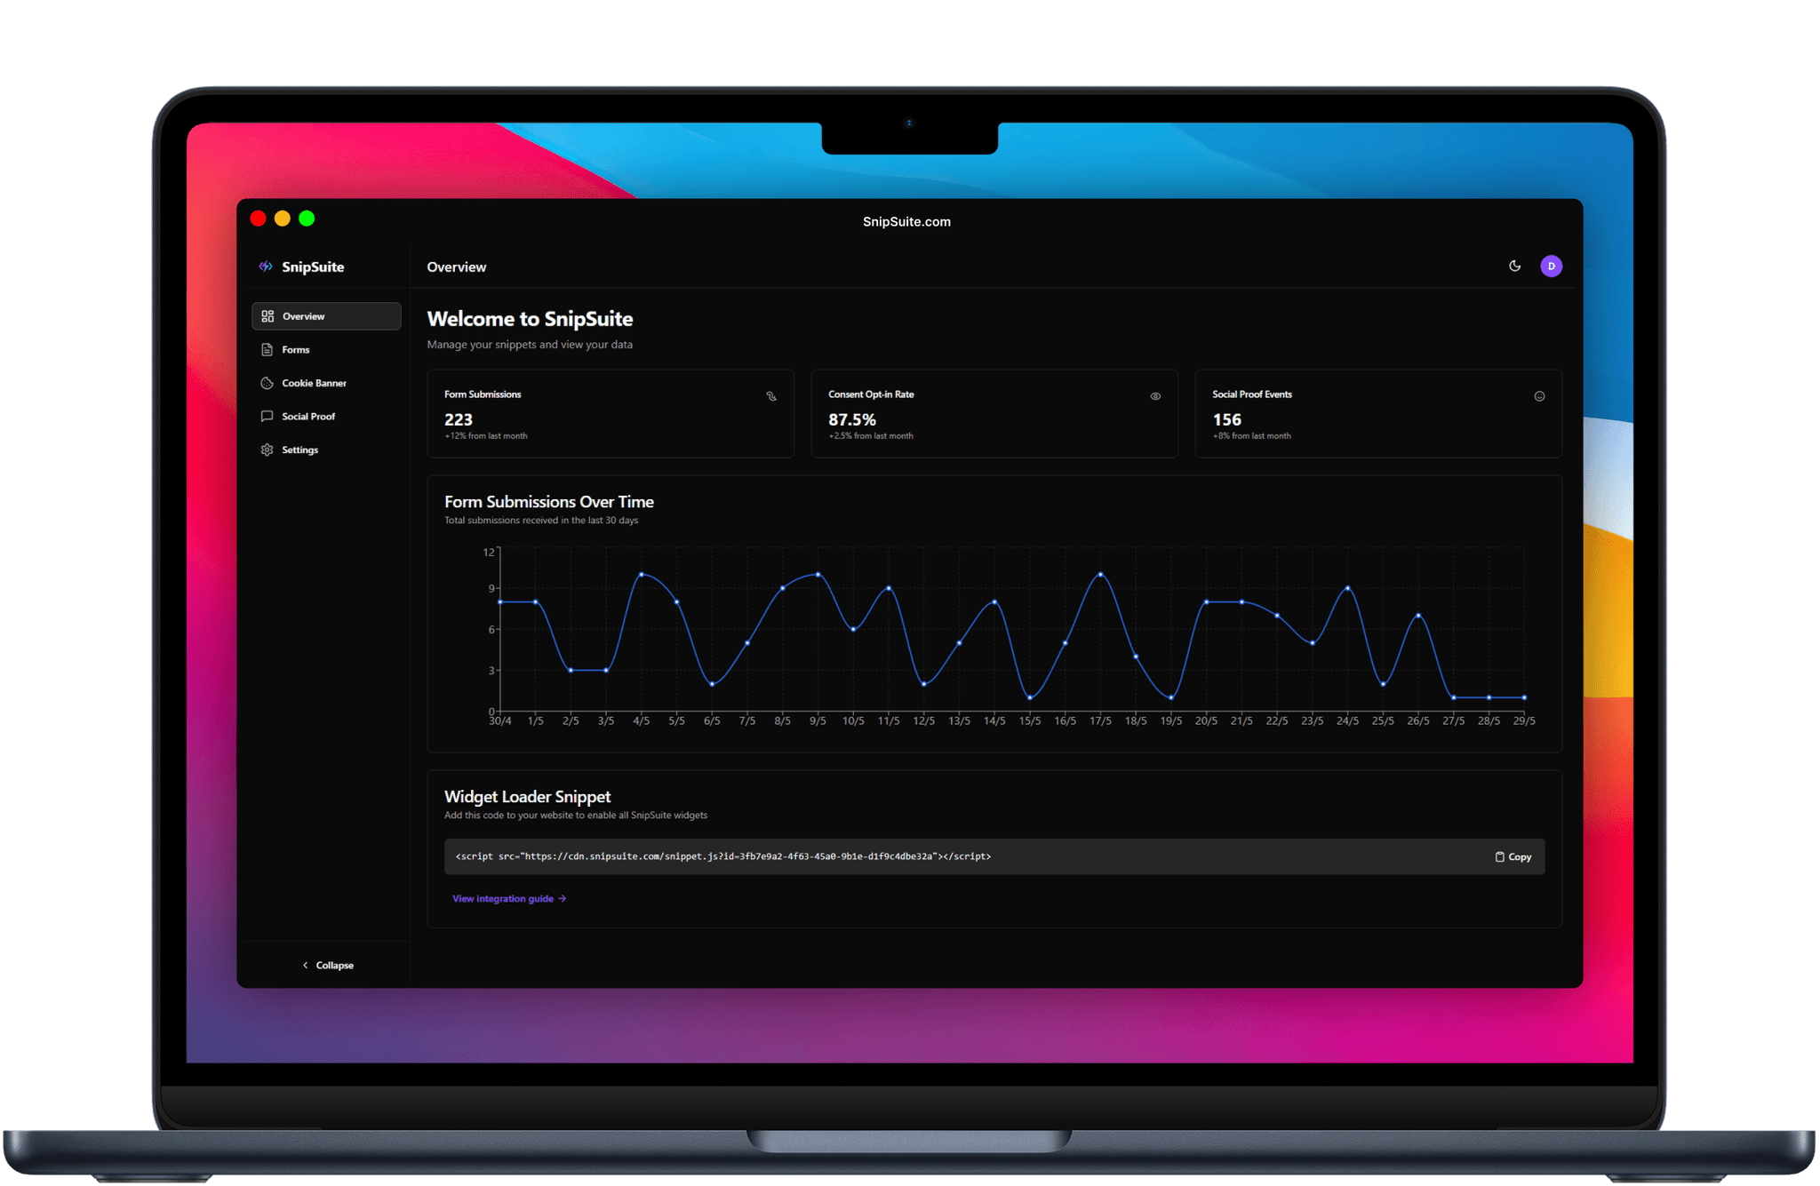Click the 29/5 x-axis label

point(1524,721)
